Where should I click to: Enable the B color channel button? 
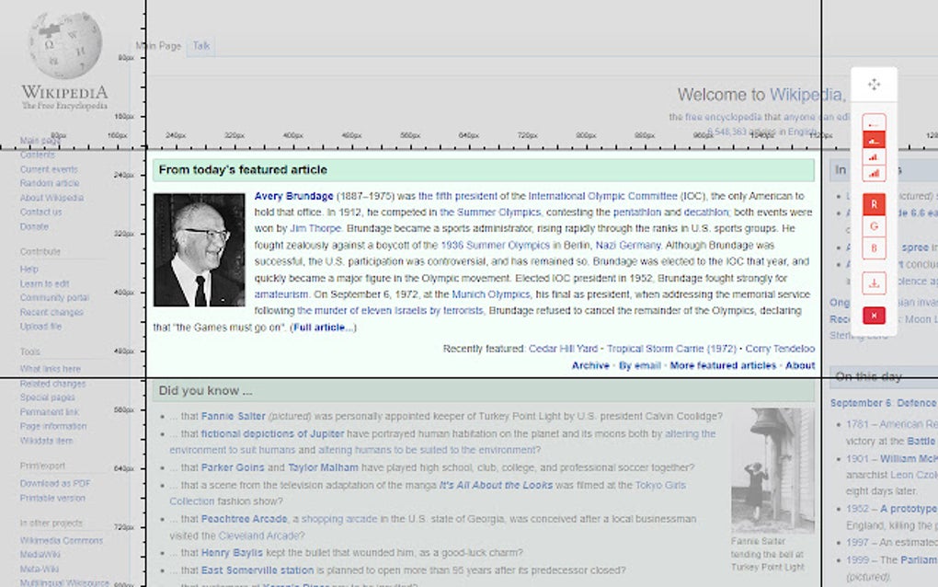tap(874, 248)
